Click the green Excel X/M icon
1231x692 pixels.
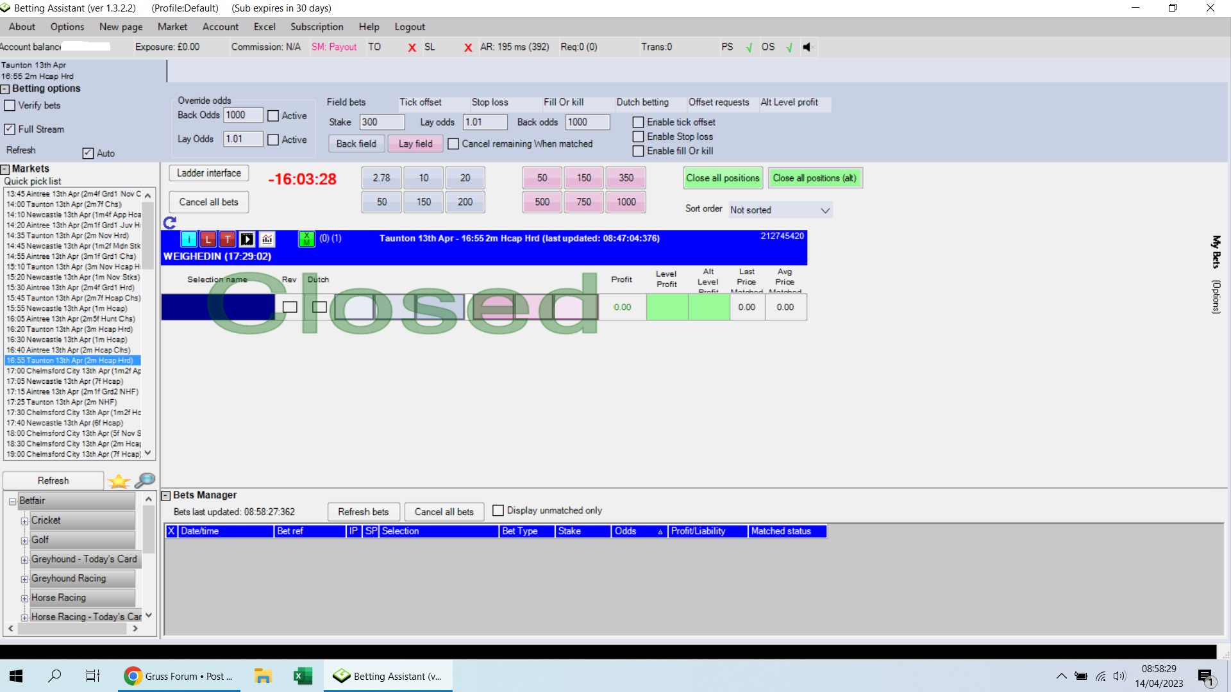click(306, 239)
